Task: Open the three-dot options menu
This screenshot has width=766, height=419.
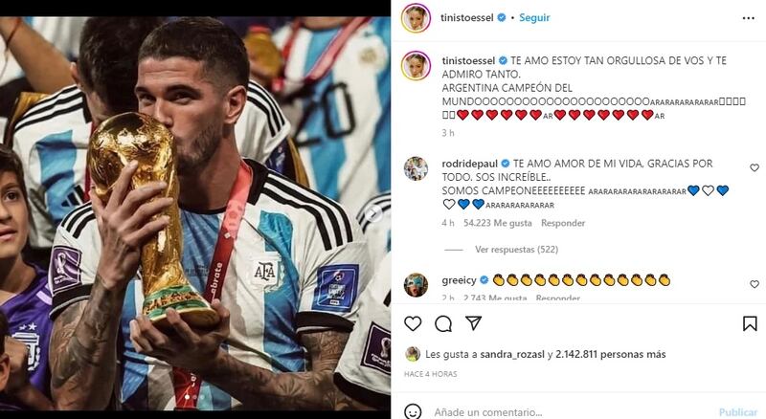Action: 749,18
